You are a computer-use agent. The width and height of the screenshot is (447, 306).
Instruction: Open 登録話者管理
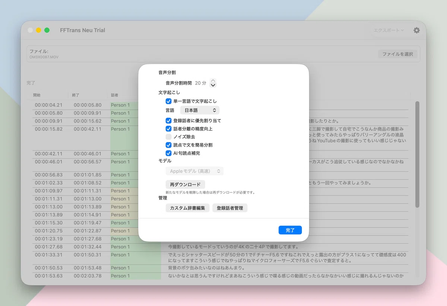[x=230, y=208]
